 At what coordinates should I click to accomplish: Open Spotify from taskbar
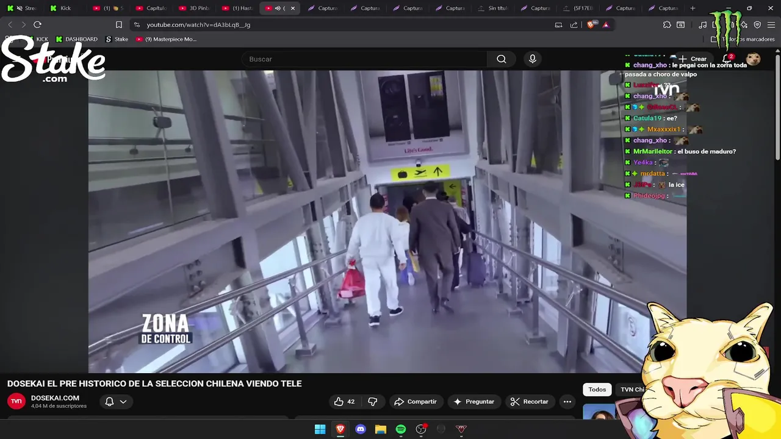click(401, 429)
